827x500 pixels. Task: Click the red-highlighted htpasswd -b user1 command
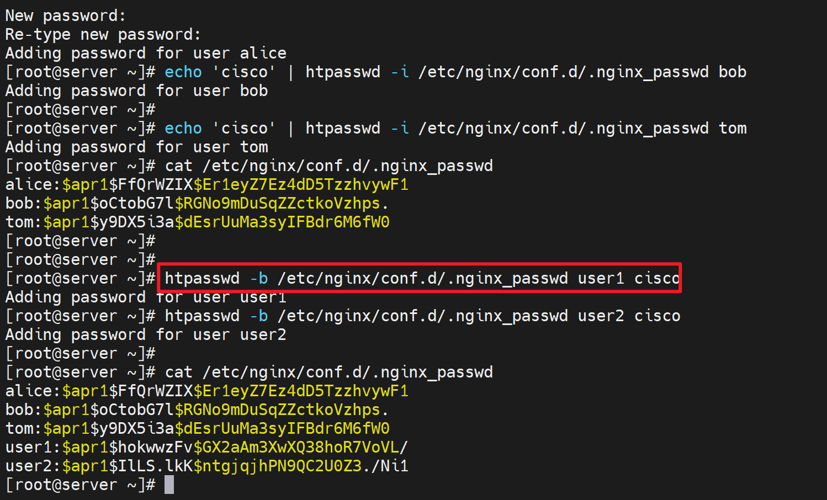pyautogui.click(x=421, y=278)
